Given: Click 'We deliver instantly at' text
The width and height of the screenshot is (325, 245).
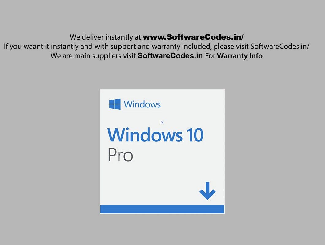Looking at the screenshot, I should (x=105, y=37).
